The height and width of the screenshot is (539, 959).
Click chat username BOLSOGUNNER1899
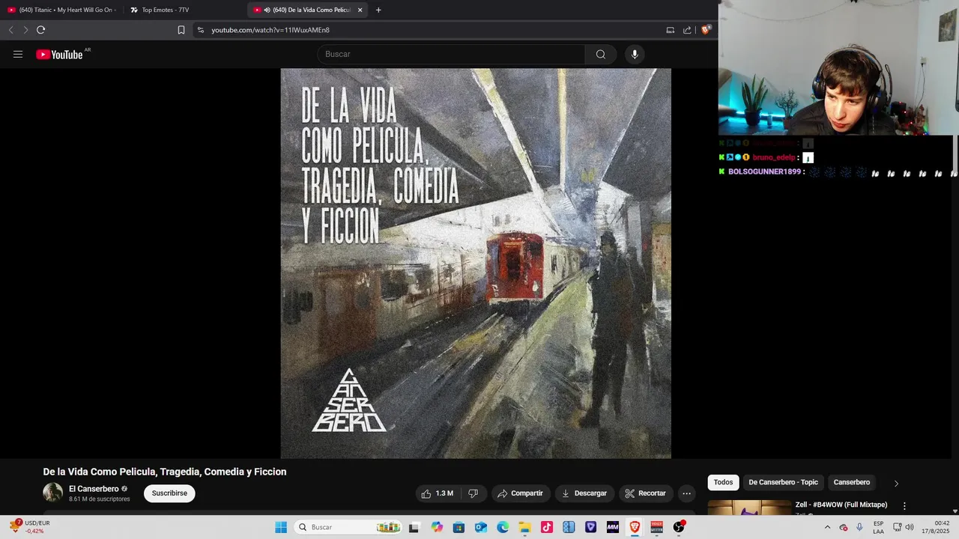[x=764, y=171]
